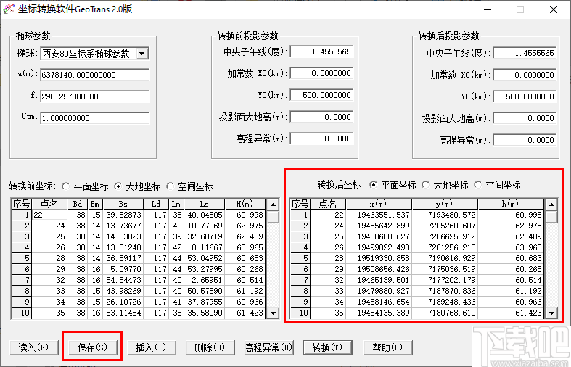Click the Utm scale input field
Image resolution: width=571 pixels, height=367 pixels.
(94, 118)
